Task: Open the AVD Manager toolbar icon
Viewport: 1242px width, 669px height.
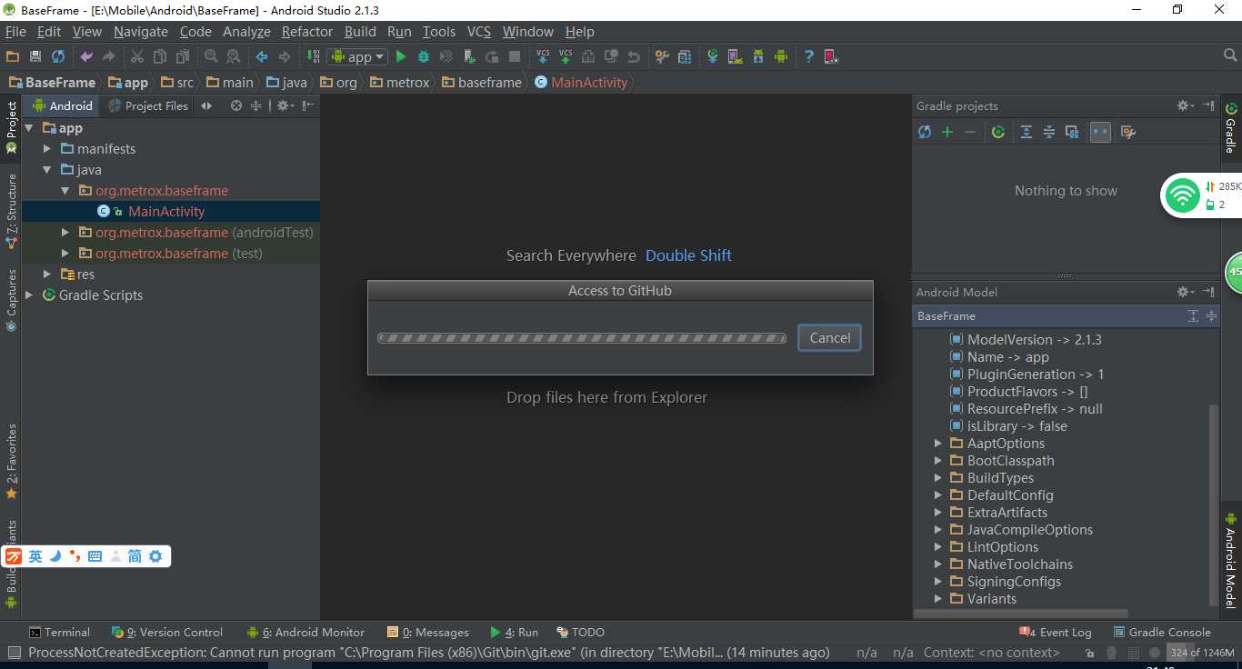Action: [736, 56]
